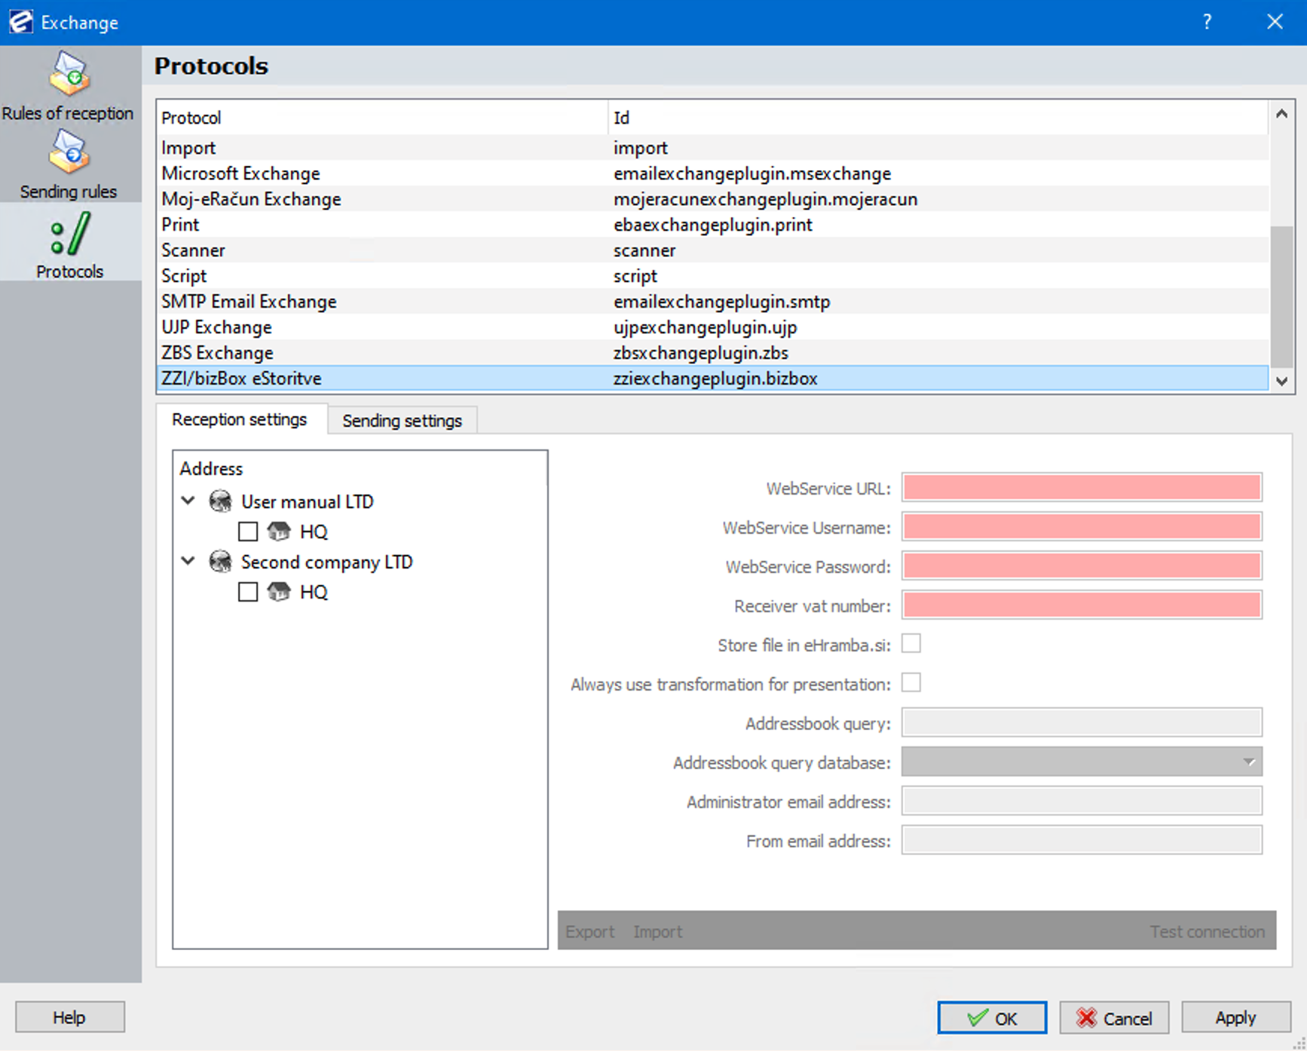
Task: Click the Second company LTD icon
Action: pos(220,562)
